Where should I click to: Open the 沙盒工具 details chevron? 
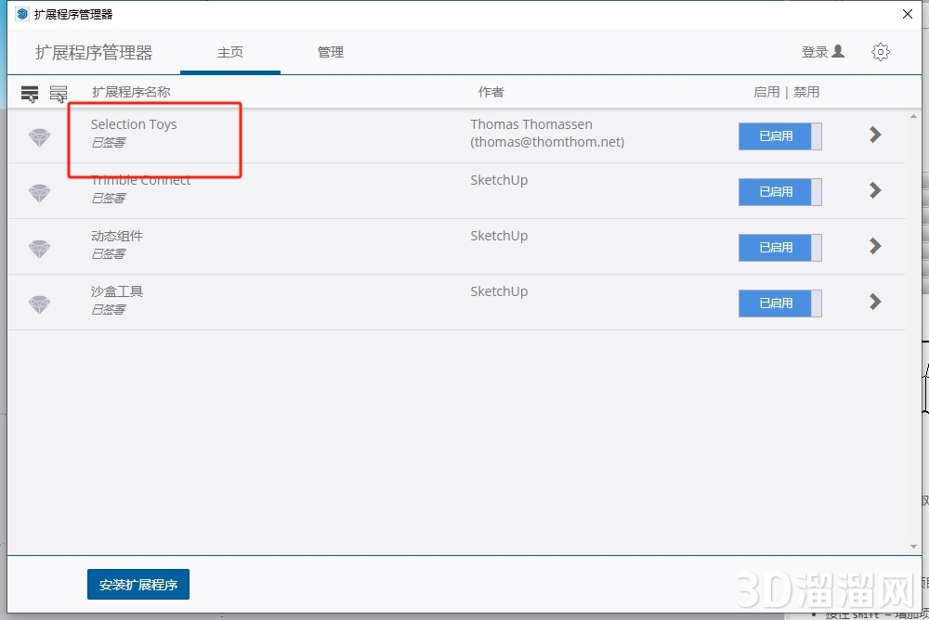point(874,302)
